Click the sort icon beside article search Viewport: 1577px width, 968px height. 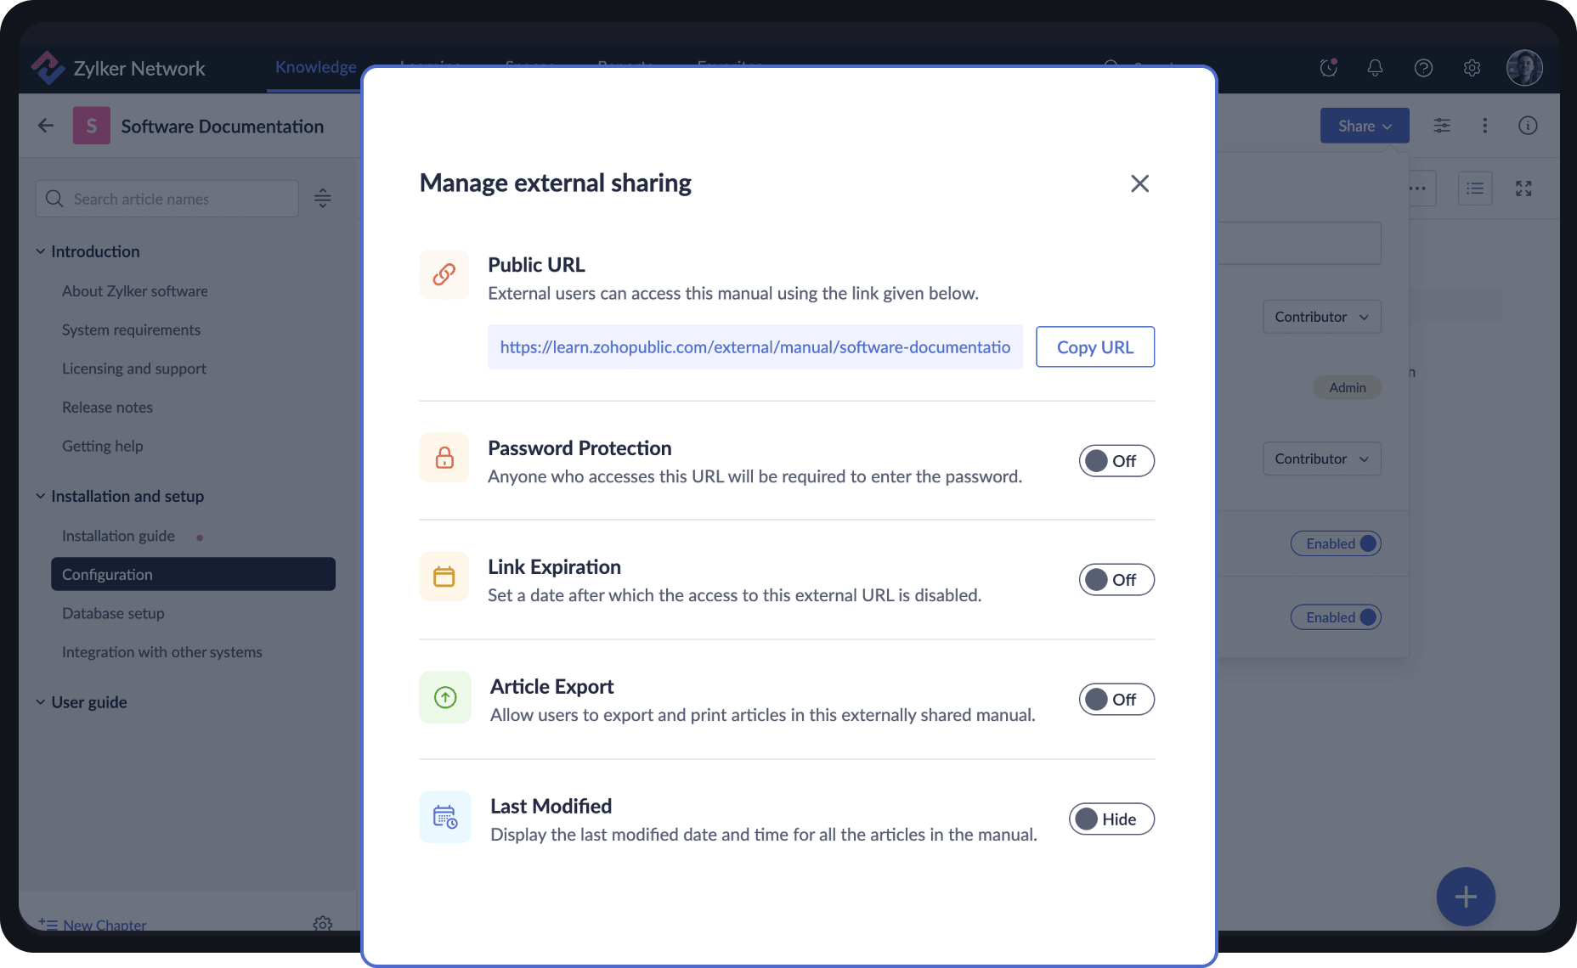322,198
